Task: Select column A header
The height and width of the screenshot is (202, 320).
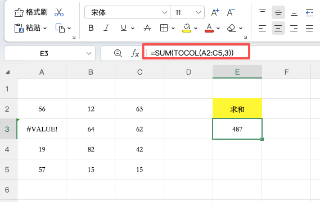Action: pos(42,72)
